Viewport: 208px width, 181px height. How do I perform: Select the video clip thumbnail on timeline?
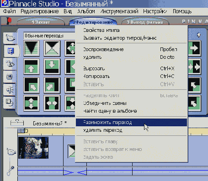point(33,148)
